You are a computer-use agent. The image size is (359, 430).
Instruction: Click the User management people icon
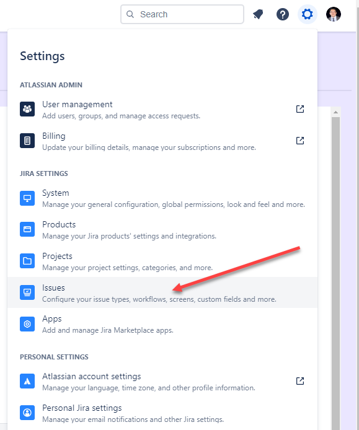pos(27,109)
